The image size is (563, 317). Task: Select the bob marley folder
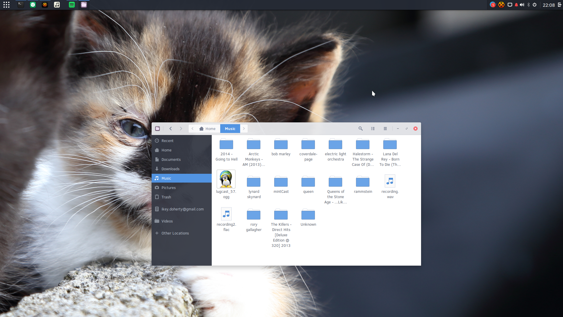(x=281, y=144)
